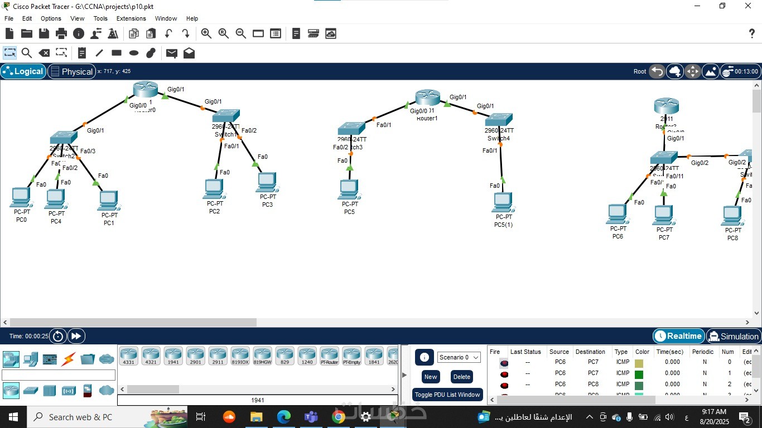Pick the 4331 router from device list

coord(128,356)
